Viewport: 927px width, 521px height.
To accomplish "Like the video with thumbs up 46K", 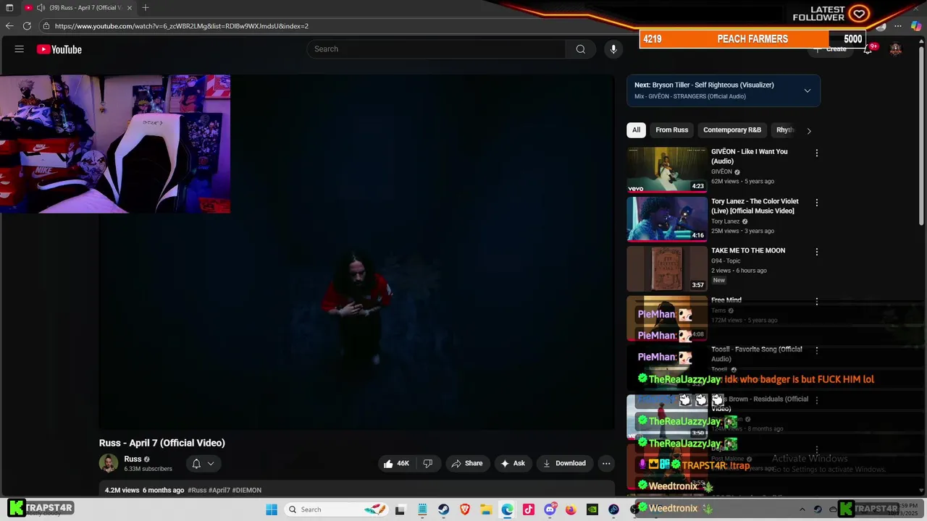I will click(x=396, y=463).
